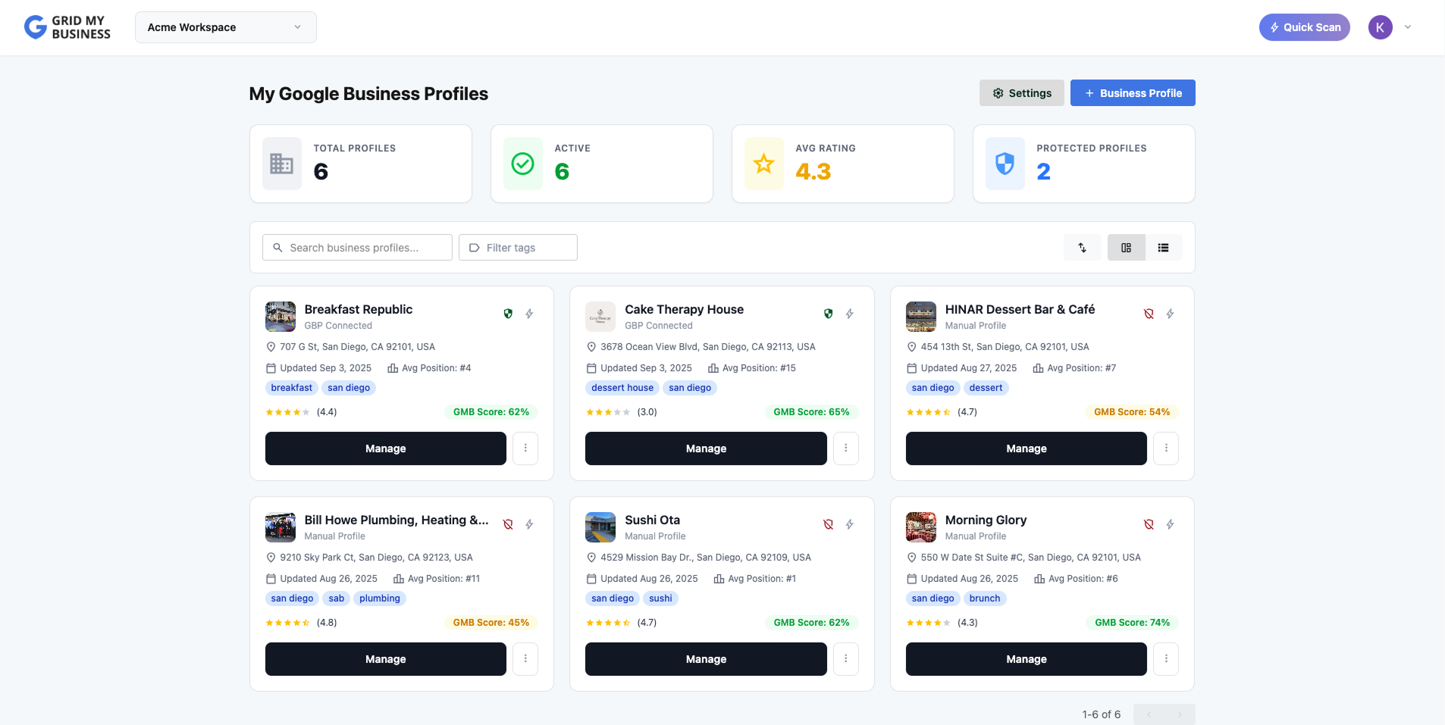Open more options for Bill Howe Plumbing

point(525,659)
